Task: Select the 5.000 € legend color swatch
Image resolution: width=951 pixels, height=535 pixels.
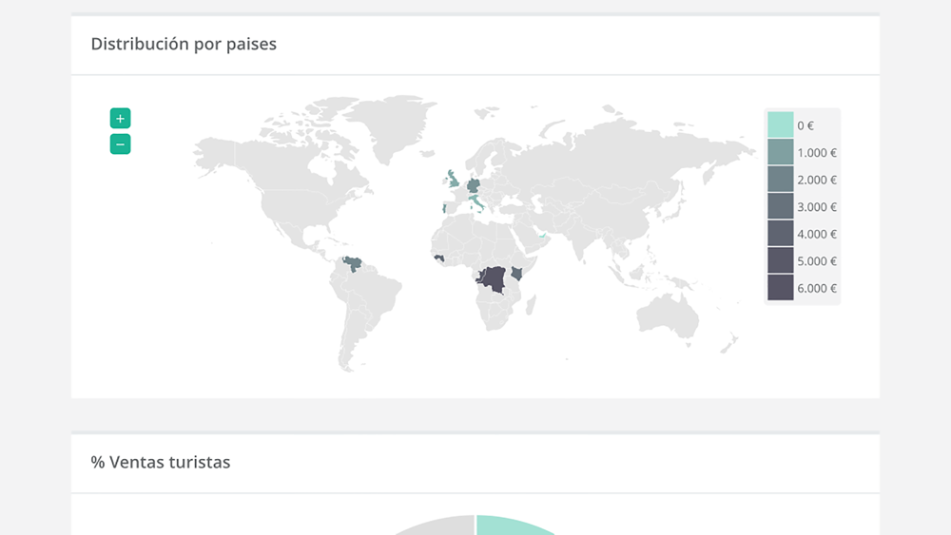Action: (x=780, y=260)
